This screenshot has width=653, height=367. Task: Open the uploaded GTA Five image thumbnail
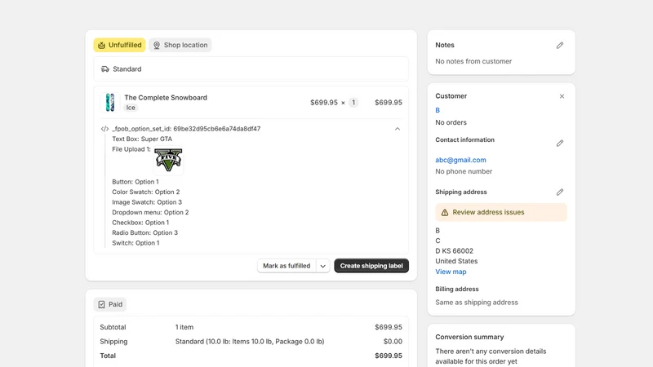168,160
